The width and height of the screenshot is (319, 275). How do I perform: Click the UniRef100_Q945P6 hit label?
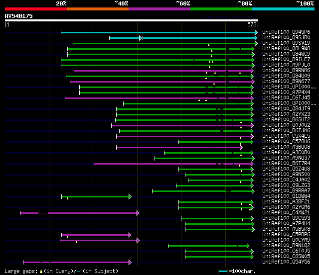[286, 32]
